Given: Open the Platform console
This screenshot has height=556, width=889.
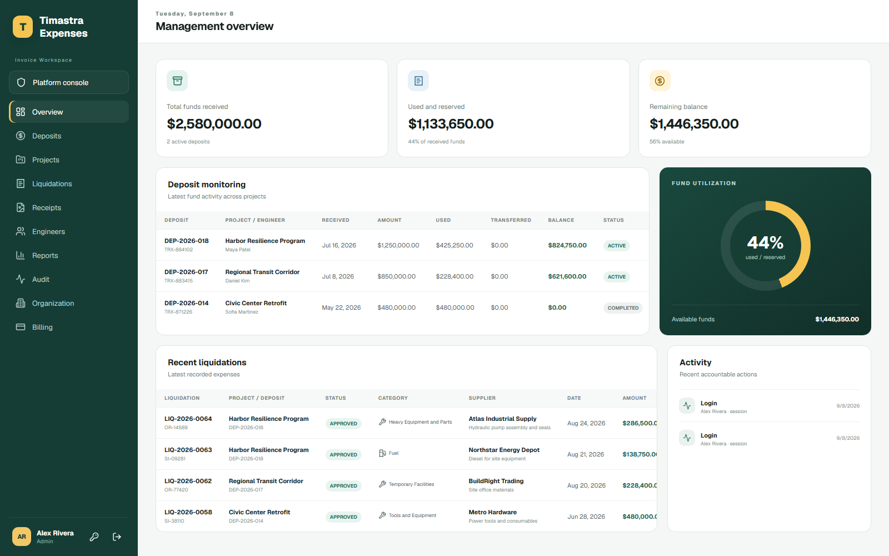Looking at the screenshot, I should point(69,82).
